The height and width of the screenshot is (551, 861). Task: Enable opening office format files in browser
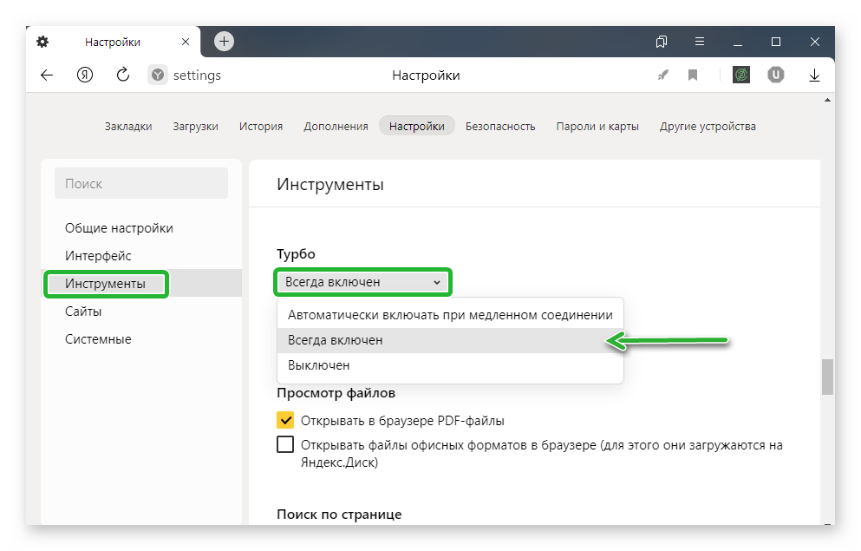tap(285, 444)
